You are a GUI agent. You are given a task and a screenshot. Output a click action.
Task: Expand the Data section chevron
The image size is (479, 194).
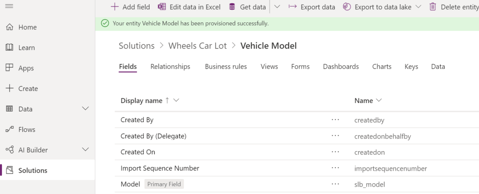point(85,109)
